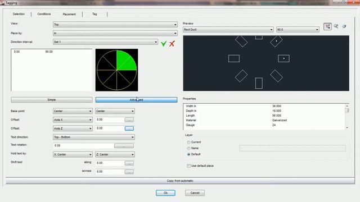Click the Axis X offset picker button
The image size is (360, 202).
pyautogui.click(x=129, y=120)
